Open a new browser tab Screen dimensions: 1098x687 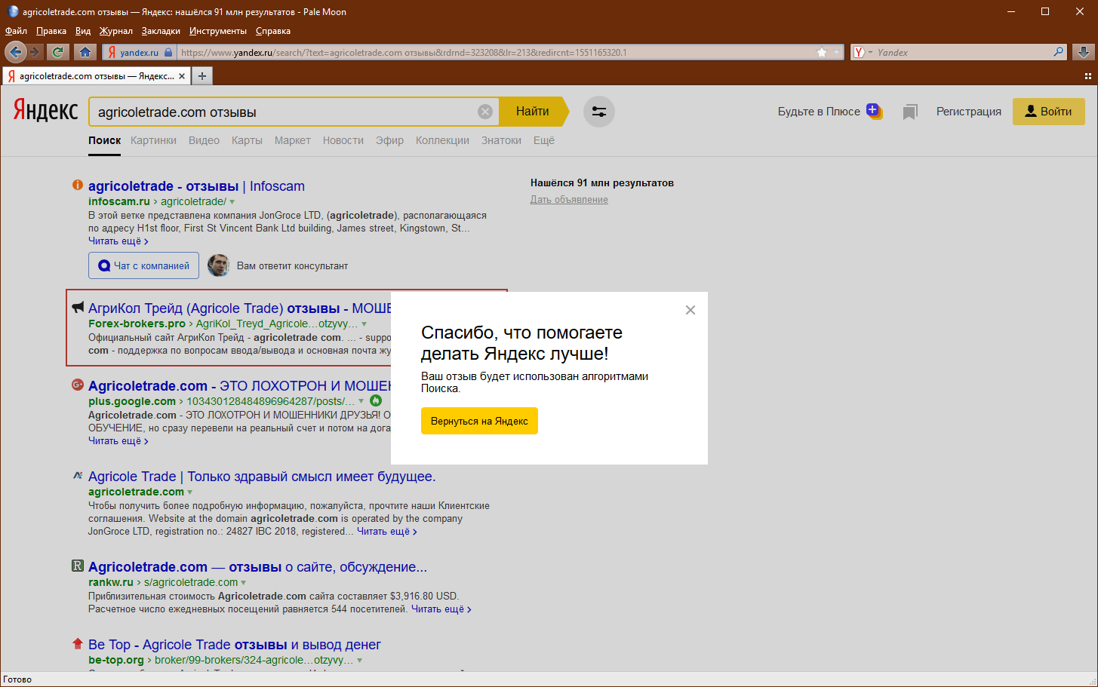coord(202,76)
